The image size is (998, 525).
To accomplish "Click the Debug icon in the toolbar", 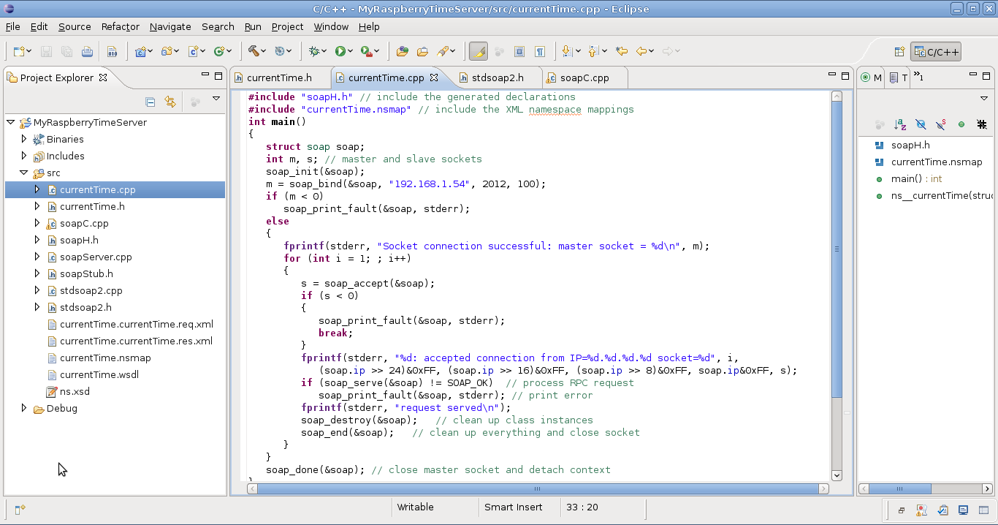I will [x=313, y=51].
